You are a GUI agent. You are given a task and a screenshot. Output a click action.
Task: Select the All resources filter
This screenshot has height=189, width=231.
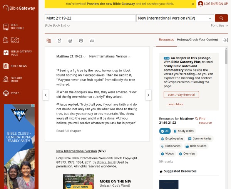[165, 131]
